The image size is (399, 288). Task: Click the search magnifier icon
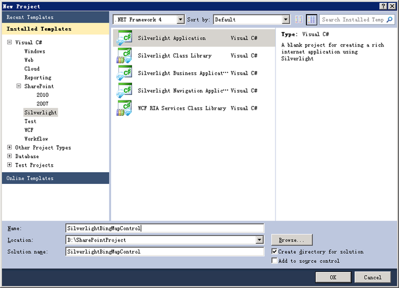pyautogui.click(x=390, y=20)
